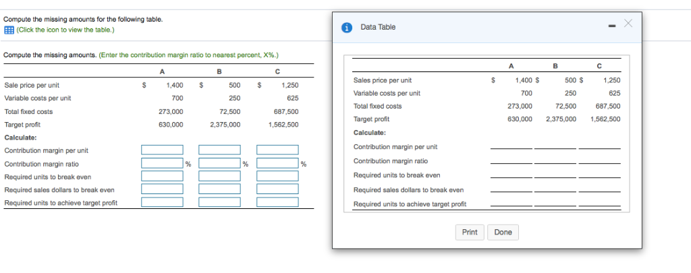Image resolution: width=691 pixels, height=273 pixels.
Task: Select Required sales dollars to break even field A
Action: click(x=162, y=189)
